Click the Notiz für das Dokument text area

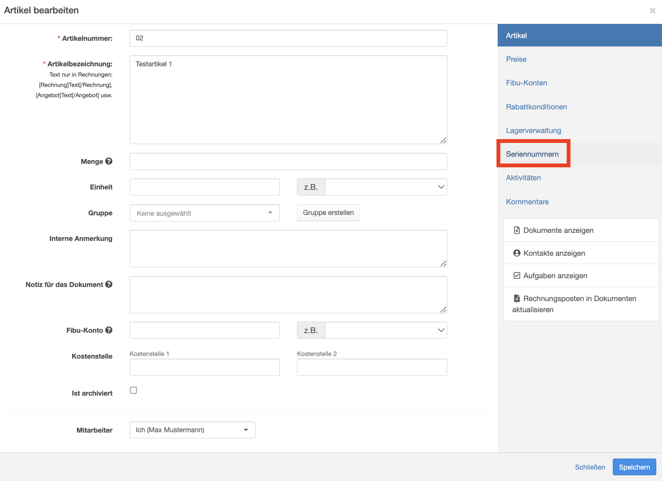click(288, 295)
